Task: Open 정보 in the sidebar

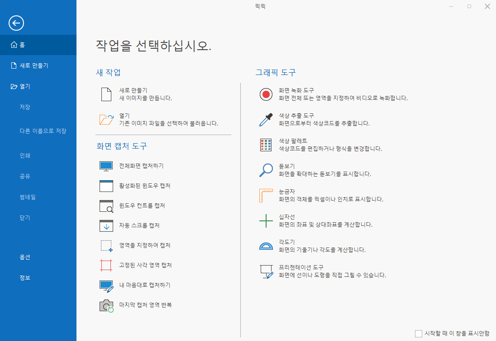Action: point(25,278)
